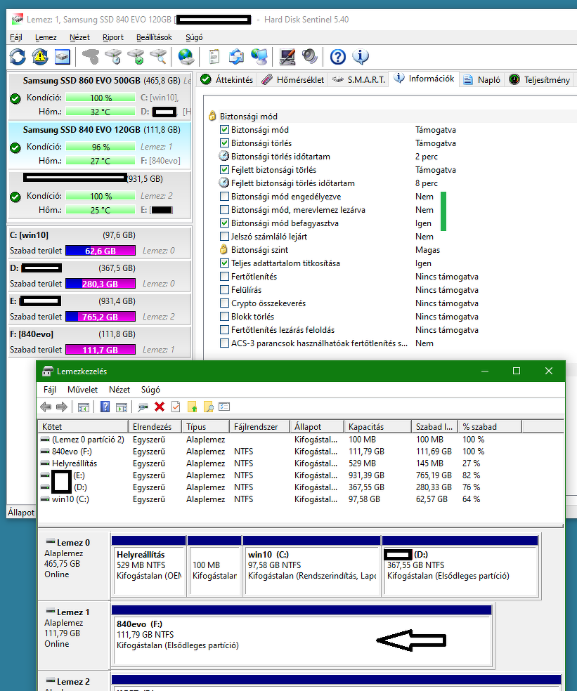Click the folder with green up arrow icon
577x691 pixels.
click(193, 407)
